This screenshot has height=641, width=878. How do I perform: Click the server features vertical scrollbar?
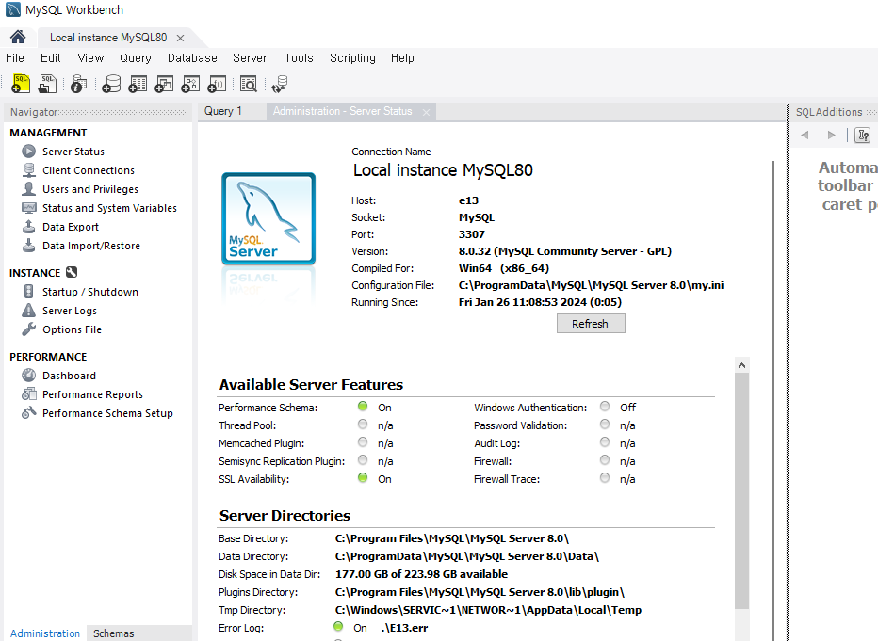pyautogui.click(x=742, y=490)
